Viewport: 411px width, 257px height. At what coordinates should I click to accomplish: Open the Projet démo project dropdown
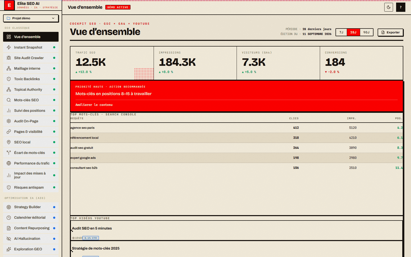(x=31, y=18)
